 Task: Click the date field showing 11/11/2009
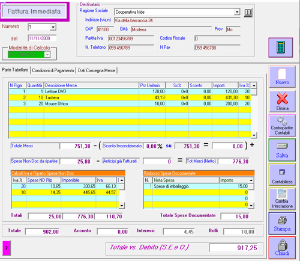coord(42,38)
